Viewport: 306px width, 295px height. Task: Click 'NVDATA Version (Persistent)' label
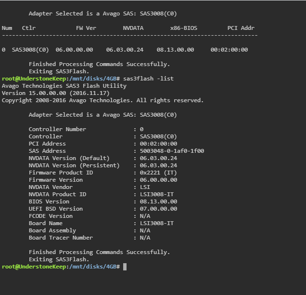[74, 165]
